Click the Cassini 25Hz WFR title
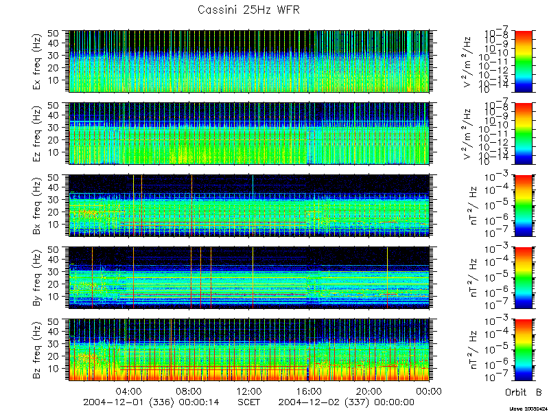Image resolution: width=549 pixels, height=412 pixels. click(x=248, y=10)
